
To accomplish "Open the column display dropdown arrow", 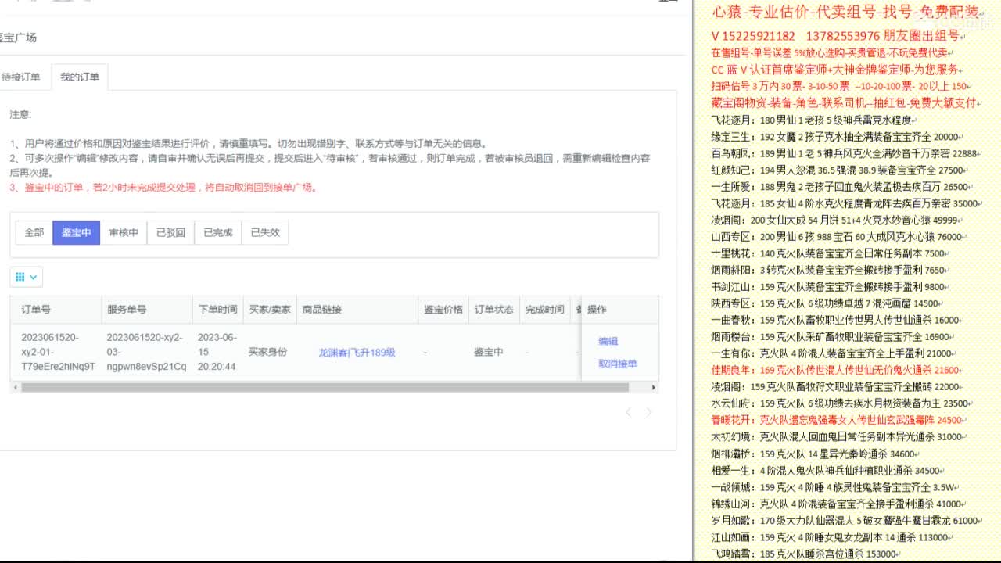I will click(x=31, y=276).
